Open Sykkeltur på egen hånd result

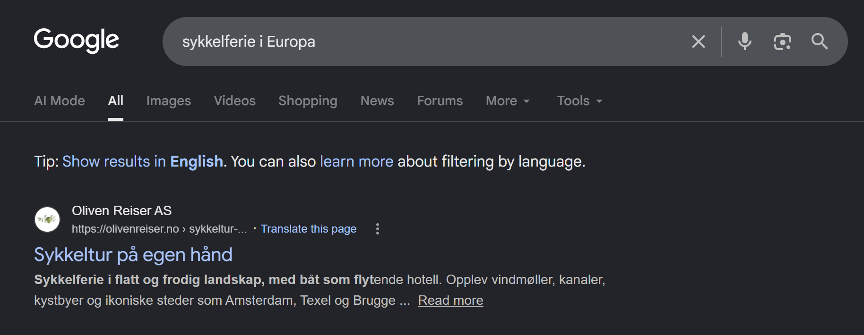point(133,255)
